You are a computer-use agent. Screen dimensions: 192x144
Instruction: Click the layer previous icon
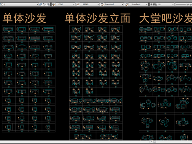tap(44, 4)
